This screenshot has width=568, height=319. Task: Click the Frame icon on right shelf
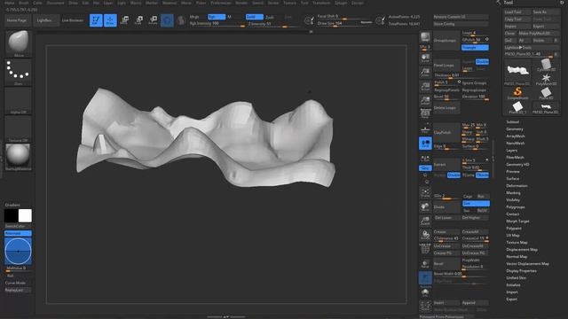click(x=425, y=193)
